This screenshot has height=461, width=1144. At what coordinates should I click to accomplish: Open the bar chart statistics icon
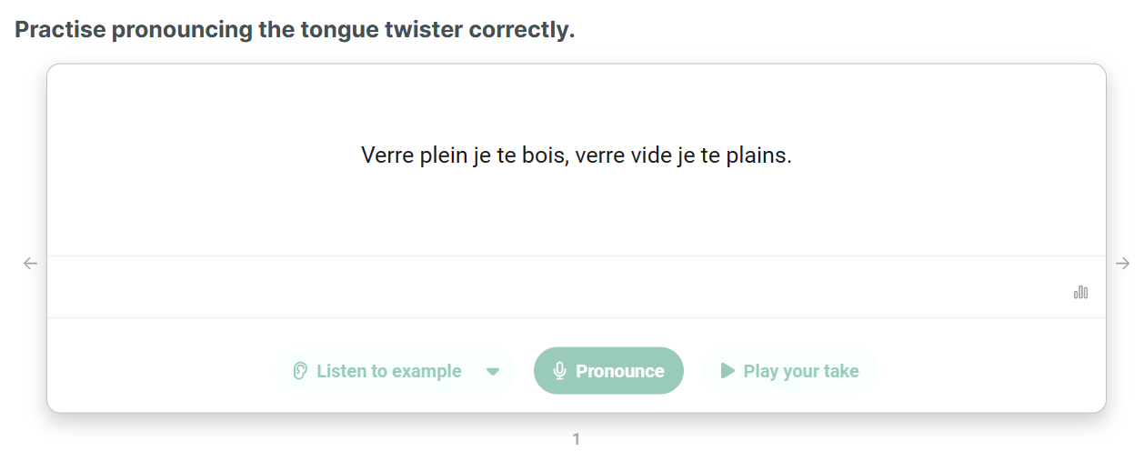click(1080, 292)
